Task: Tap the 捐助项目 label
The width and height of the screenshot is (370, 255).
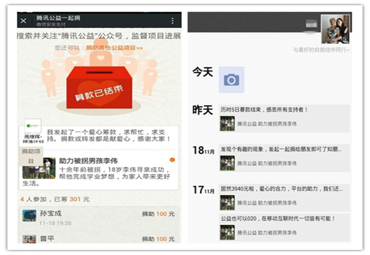Action: (x=31, y=156)
